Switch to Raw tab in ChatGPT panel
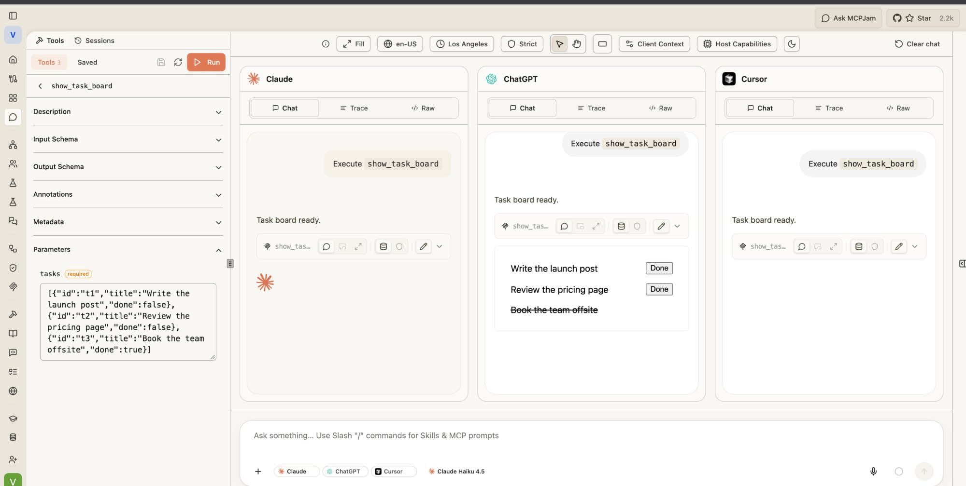The image size is (966, 486). click(660, 108)
